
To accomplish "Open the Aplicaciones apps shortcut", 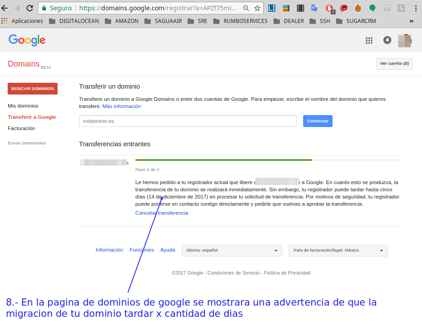I will click(x=22, y=21).
